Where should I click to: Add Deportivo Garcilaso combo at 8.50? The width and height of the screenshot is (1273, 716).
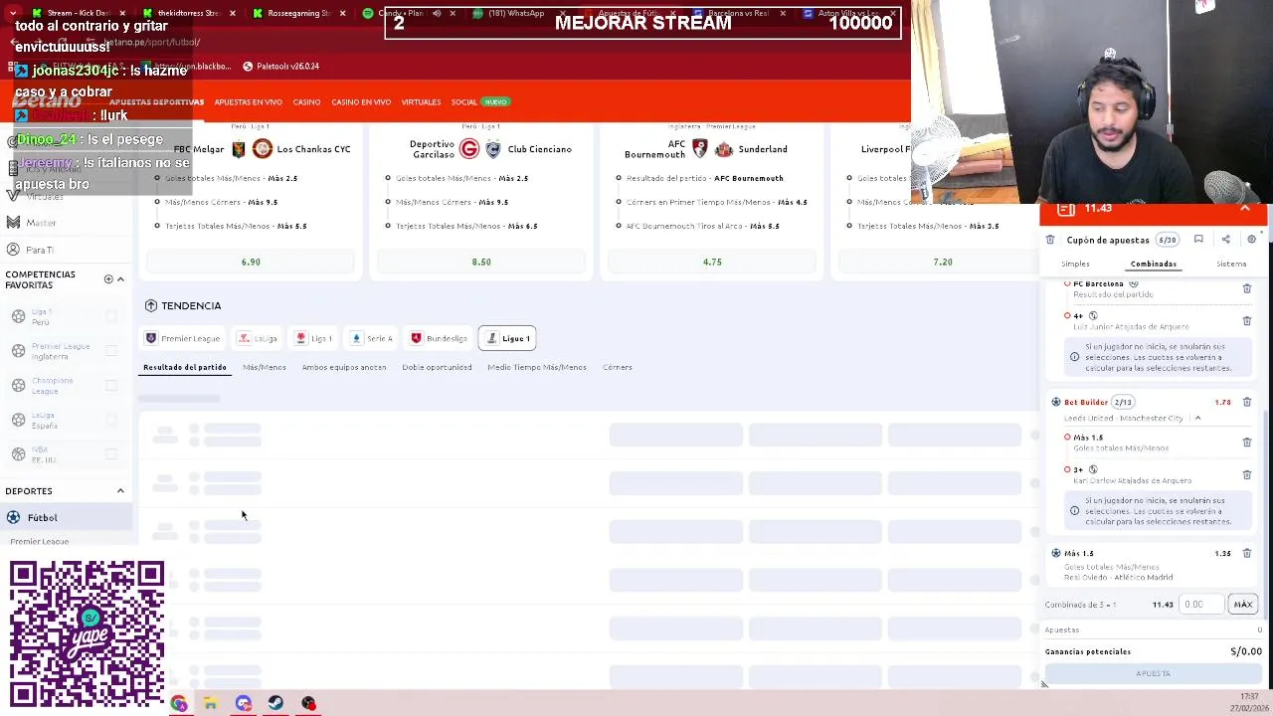481,262
